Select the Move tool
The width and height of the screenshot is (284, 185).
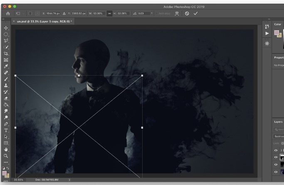click(6, 28)
